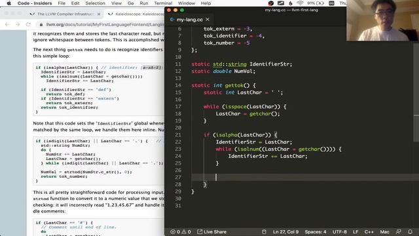Click on 'isalnum' on line 23
Viewport: 419px width, 236px height.
click(x=248, y=149)
